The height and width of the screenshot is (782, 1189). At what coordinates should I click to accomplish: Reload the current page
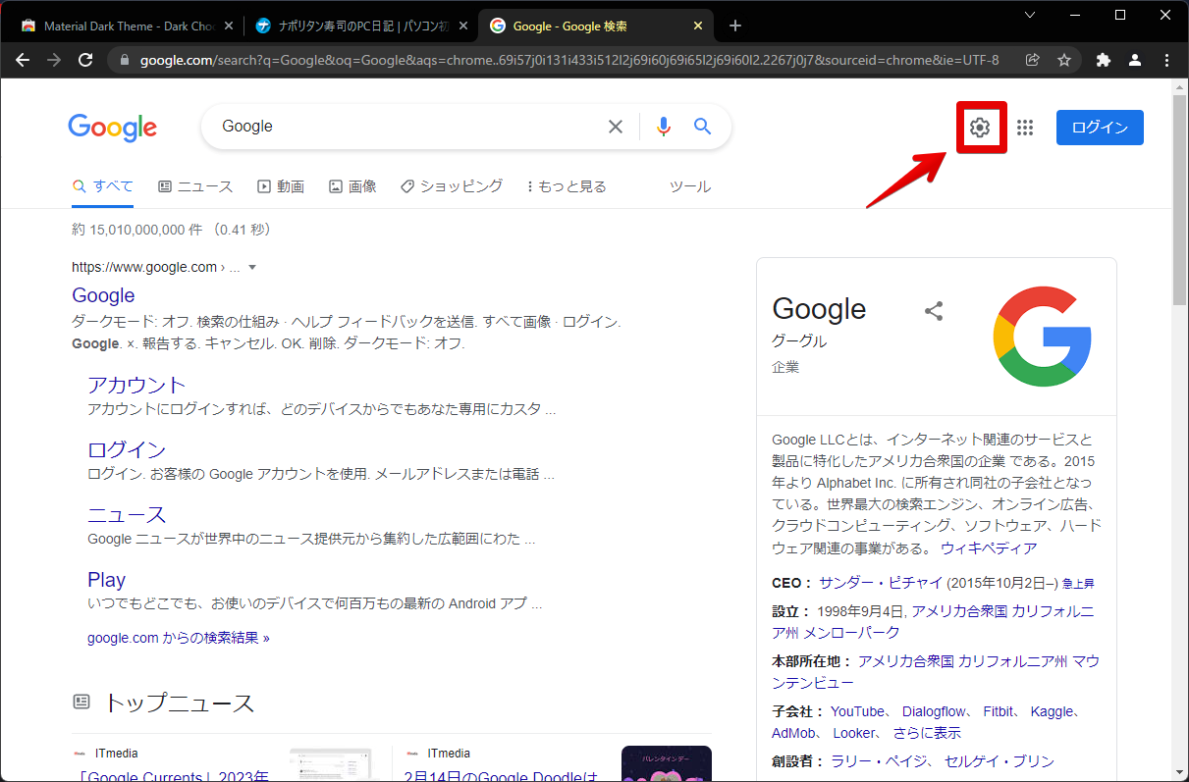pos(85,60)
